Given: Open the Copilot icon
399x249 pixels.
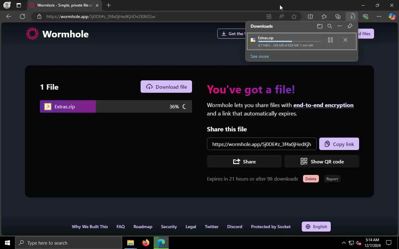Looking at the screenshot, I should pos(392,16).
